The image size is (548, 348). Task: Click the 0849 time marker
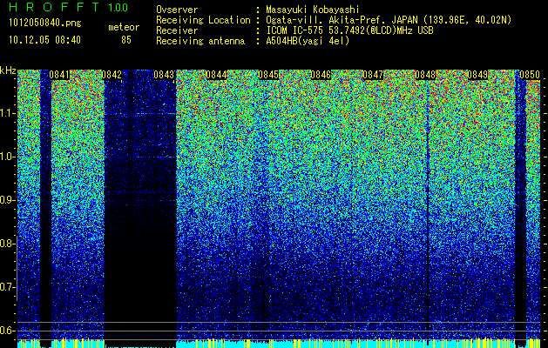click(477, 75)
